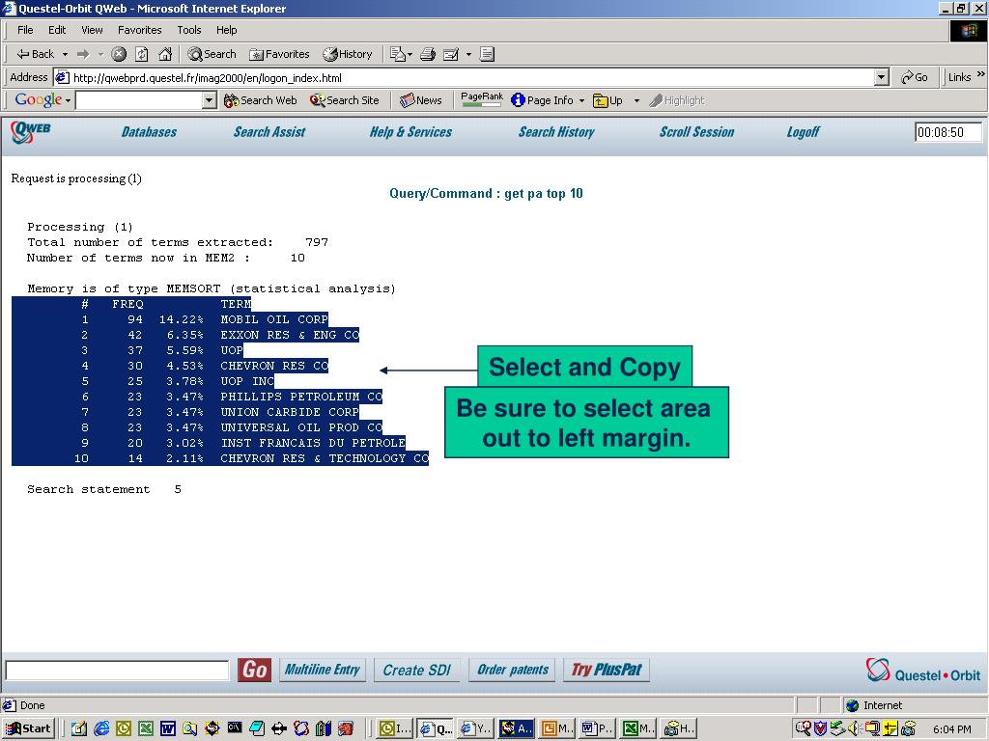Open the Google logo menu dropdown
Viewport: 989px width, 741px height.
[x=69, y=100]
